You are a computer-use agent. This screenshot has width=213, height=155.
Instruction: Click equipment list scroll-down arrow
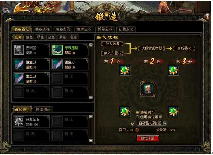tap(91, 97)
